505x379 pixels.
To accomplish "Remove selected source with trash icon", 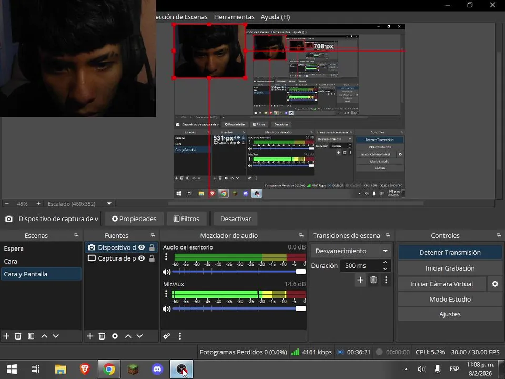I will tap(102, 336).
